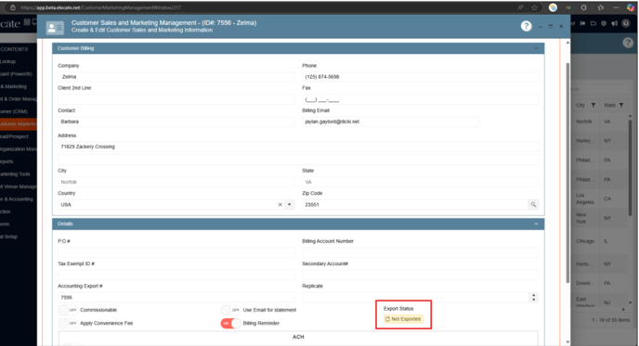Open Marketing Tools in the left sidebar
The width and height of the screenshot is (639, 346).
coord(16,174)
